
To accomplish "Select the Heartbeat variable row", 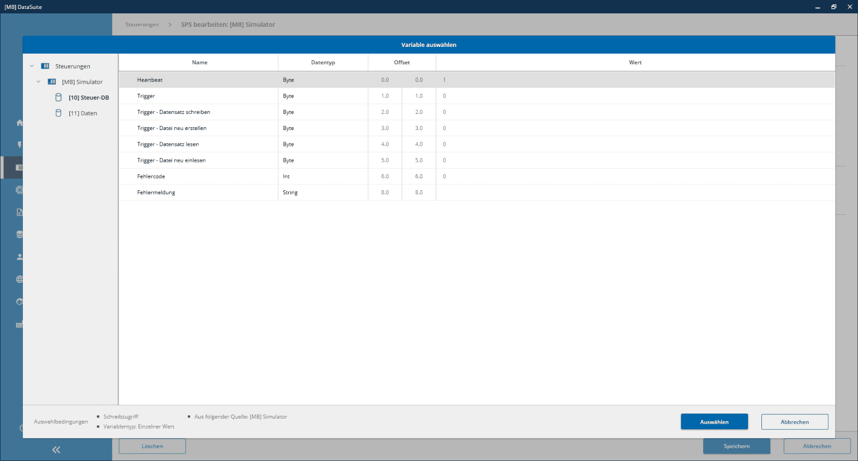I will (477, 80).
